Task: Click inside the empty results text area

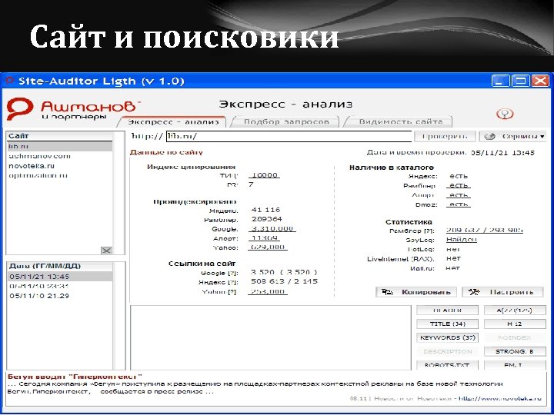Action: point(271,337)
